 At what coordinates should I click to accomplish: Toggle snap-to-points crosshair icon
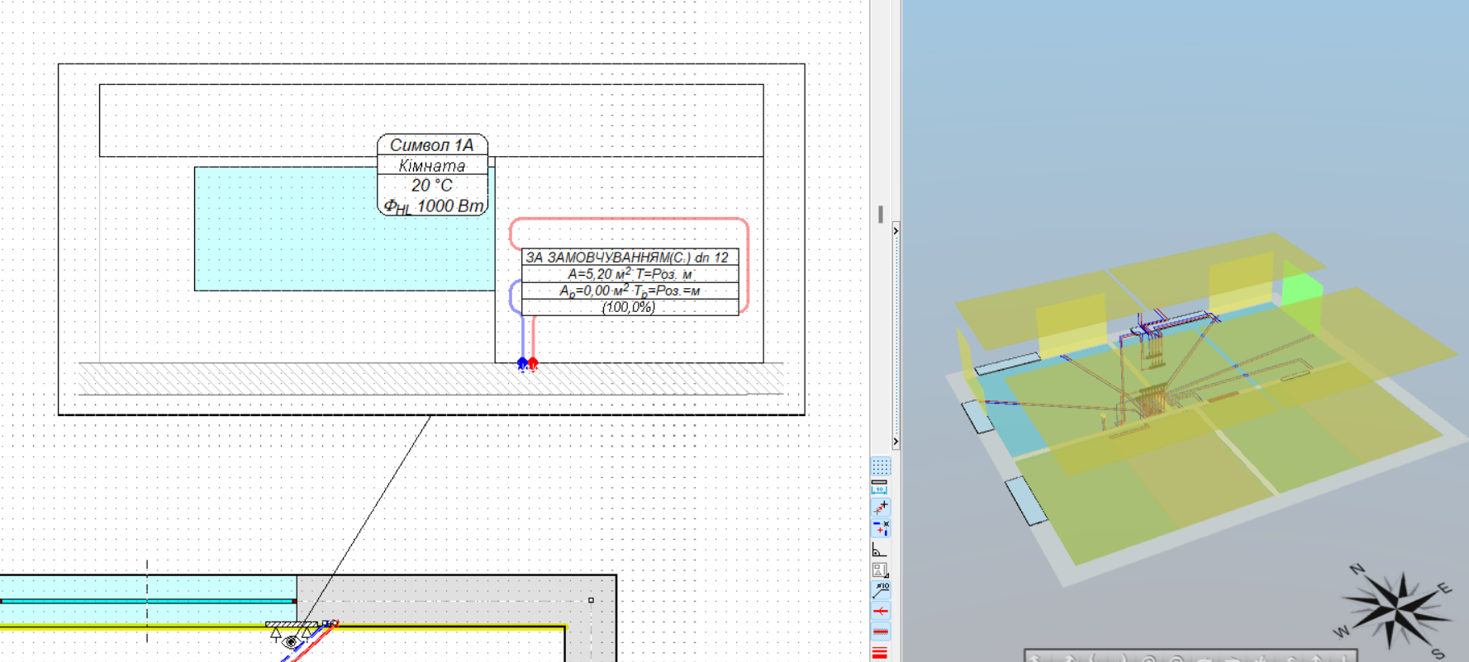coord(880,508)
